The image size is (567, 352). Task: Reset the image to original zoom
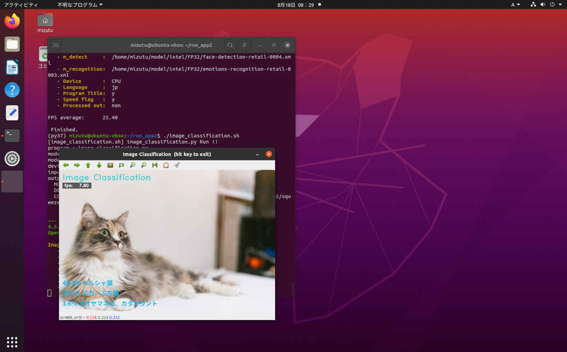(x=109, y=165)
